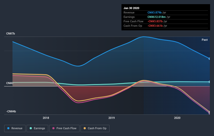Click the CN¥3.879b revenue value
This screenshot has width=214, height=136.
155,12
